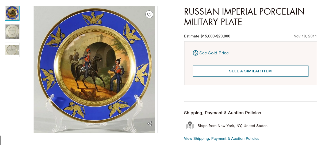Click the Ships from New York text

[232, 126]
